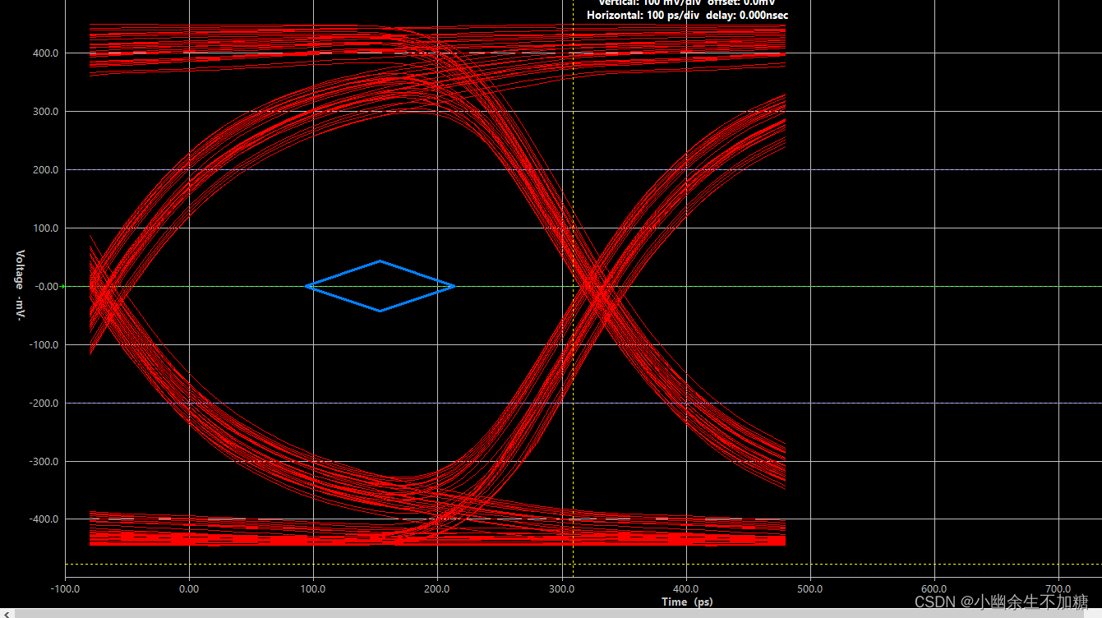Click the green zero-level marker at left edge
1102x618 pixels.
(x=63, y=286)
